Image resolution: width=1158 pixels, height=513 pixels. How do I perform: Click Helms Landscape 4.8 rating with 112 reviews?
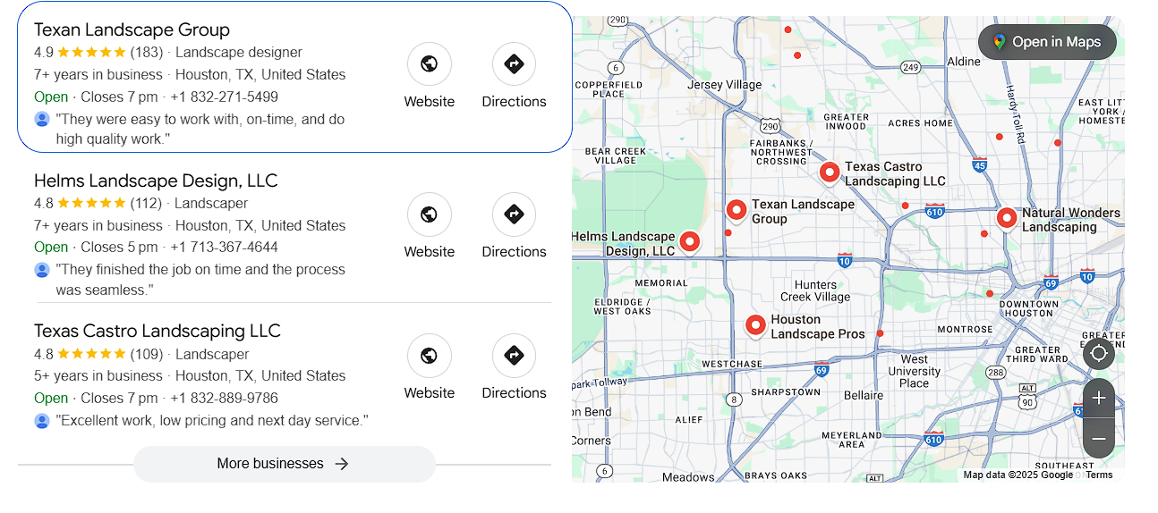98,203
